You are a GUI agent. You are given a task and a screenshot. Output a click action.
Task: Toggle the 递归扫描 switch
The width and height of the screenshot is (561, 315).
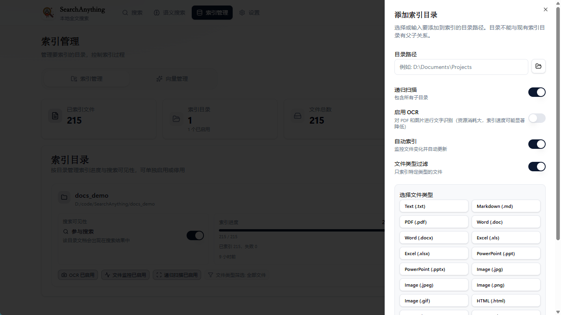(x=537, y=92)
